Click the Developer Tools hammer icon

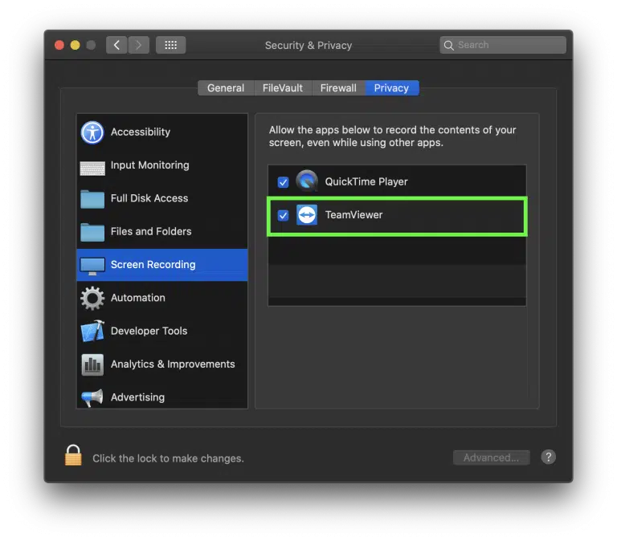(92, 331)
